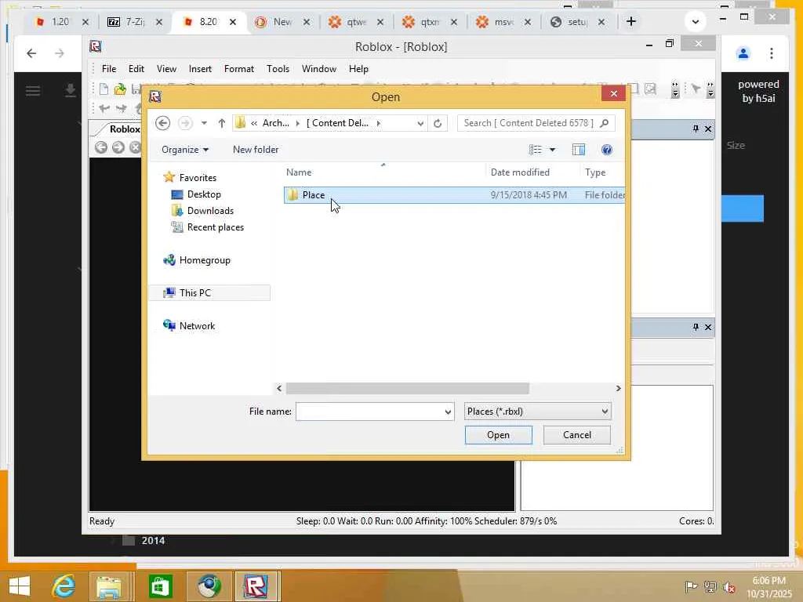Open the Windows Start button
Image resolution: width=803 pixels, height=602 pixels.
(x=20, y=586)
